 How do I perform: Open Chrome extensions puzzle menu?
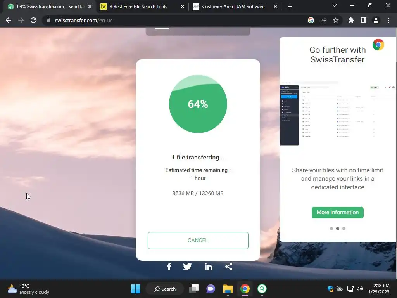351,20
